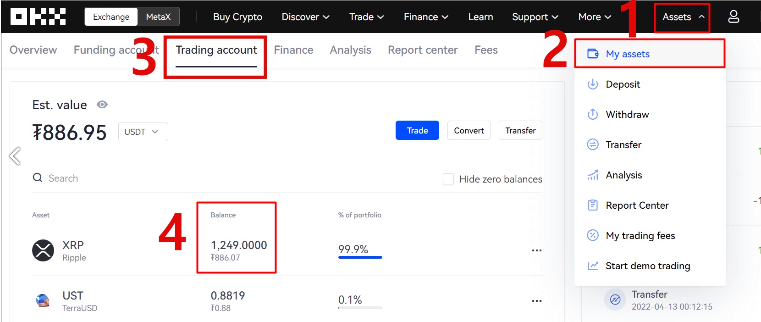Click the XRP 99.9% portfolio bar

pyautogui.click(x=360, y=257)
